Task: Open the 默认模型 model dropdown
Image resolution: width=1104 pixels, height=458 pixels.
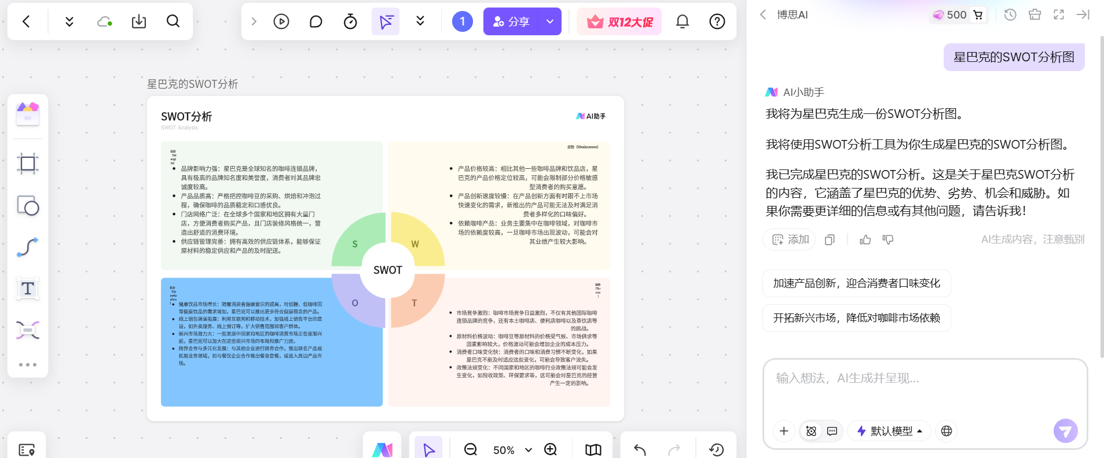Action: tap(889, 431)
